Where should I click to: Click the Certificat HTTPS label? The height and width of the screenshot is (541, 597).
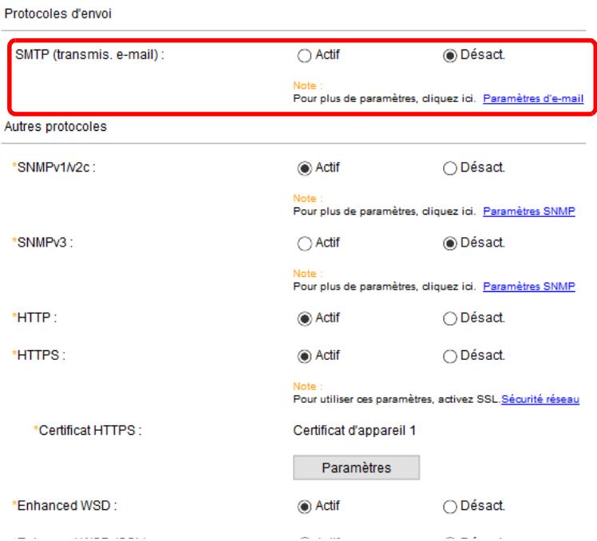click(x=90, y=431)
